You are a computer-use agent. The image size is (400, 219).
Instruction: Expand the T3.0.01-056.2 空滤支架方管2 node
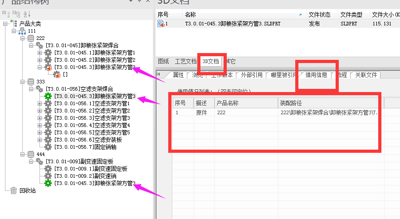coord(39,111)
